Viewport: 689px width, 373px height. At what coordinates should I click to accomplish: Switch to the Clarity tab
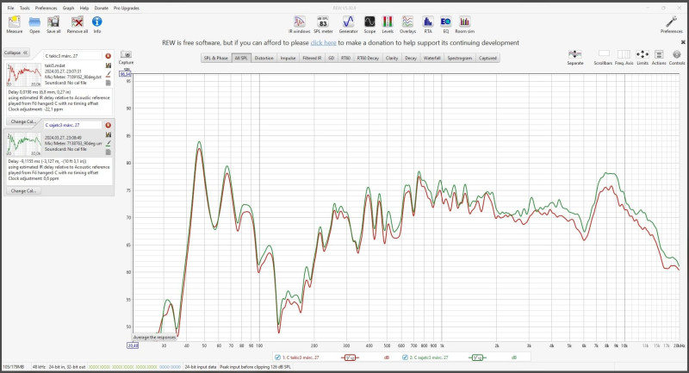pyautogui.click(x=392, y=58)
